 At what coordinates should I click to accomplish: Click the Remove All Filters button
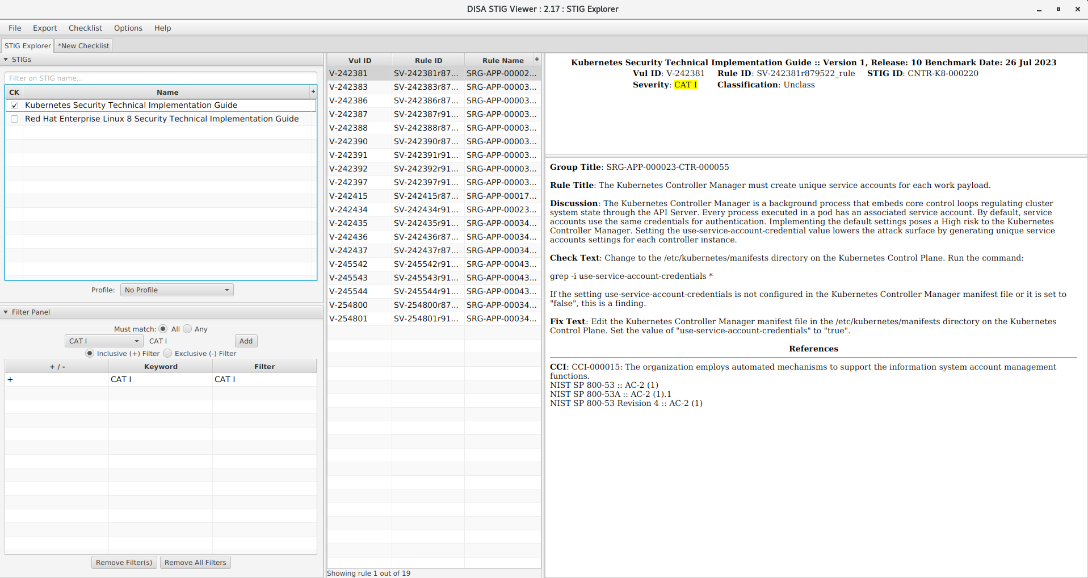pos(195,562)
